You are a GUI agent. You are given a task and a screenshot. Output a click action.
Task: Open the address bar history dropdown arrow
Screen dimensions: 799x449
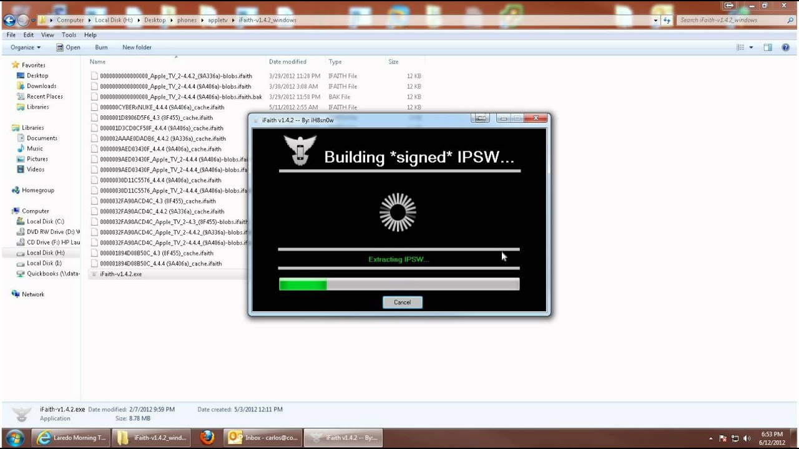656,20
